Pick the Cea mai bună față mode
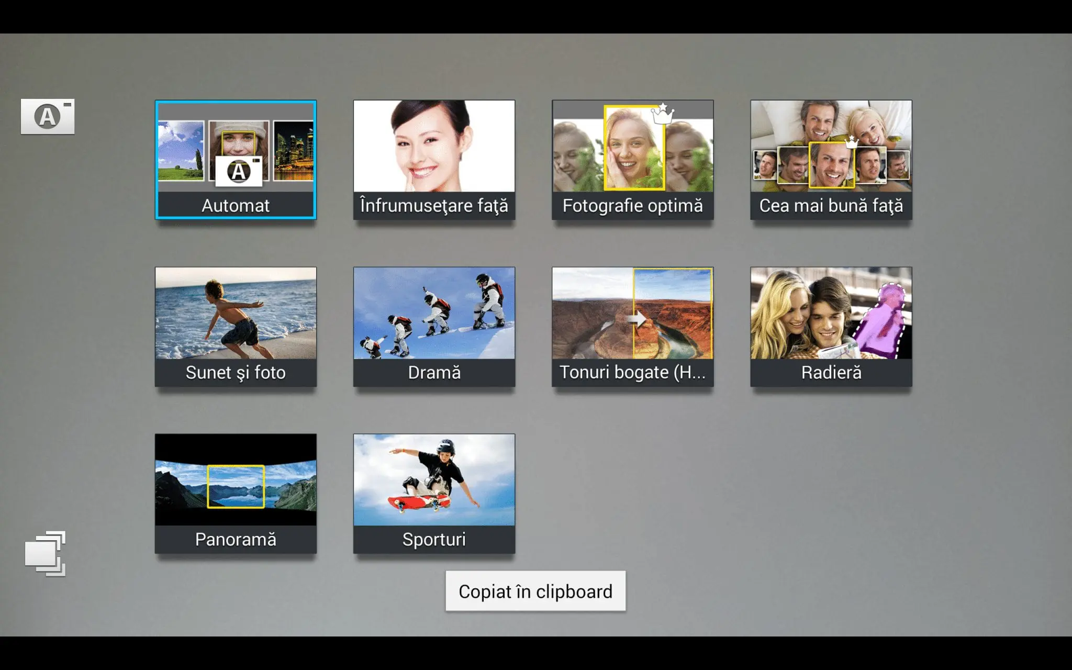The image size is (1072, 670). pos(831,160)
